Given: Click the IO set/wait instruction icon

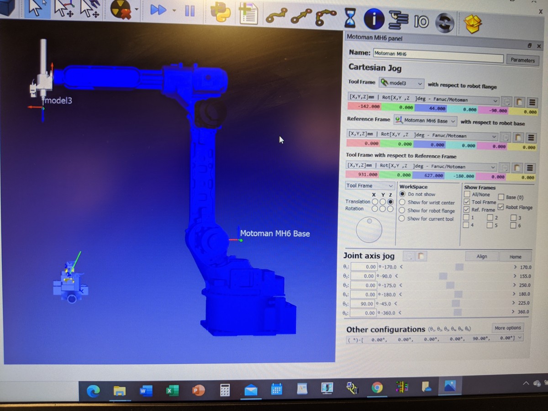Looking at the screenshot, I should pyautogui.click(x=421, y=21).
